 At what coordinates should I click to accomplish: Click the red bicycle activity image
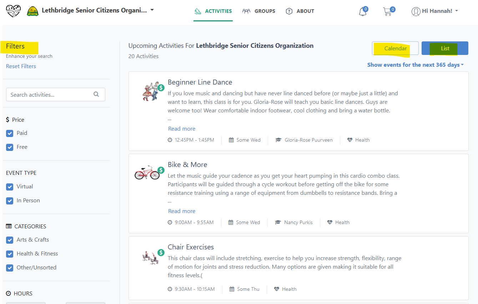point(147,173)
